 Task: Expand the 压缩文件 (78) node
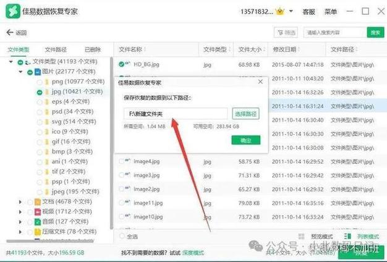(20, 232)
